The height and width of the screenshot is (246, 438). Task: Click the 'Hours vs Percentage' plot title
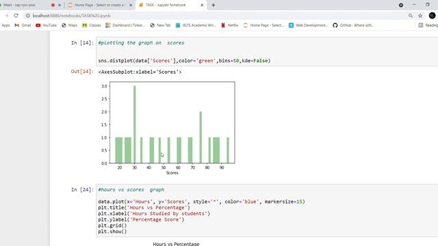tap(176, 244)
